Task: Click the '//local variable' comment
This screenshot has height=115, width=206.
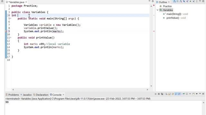Action: point(58,44)
